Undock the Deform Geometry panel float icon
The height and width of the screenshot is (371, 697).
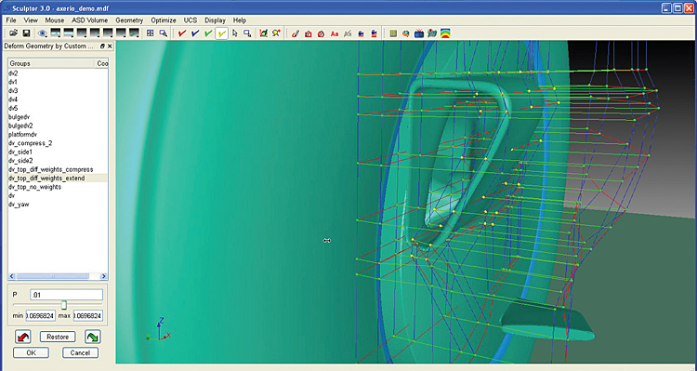click(x=102, y=46)
